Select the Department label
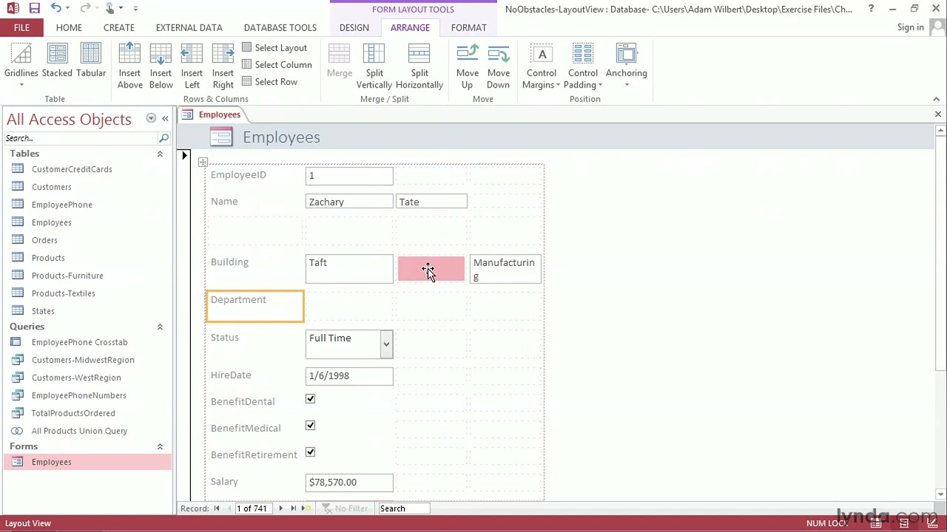The height and width of the screenshot is (532, 947). tap(255, 306)
